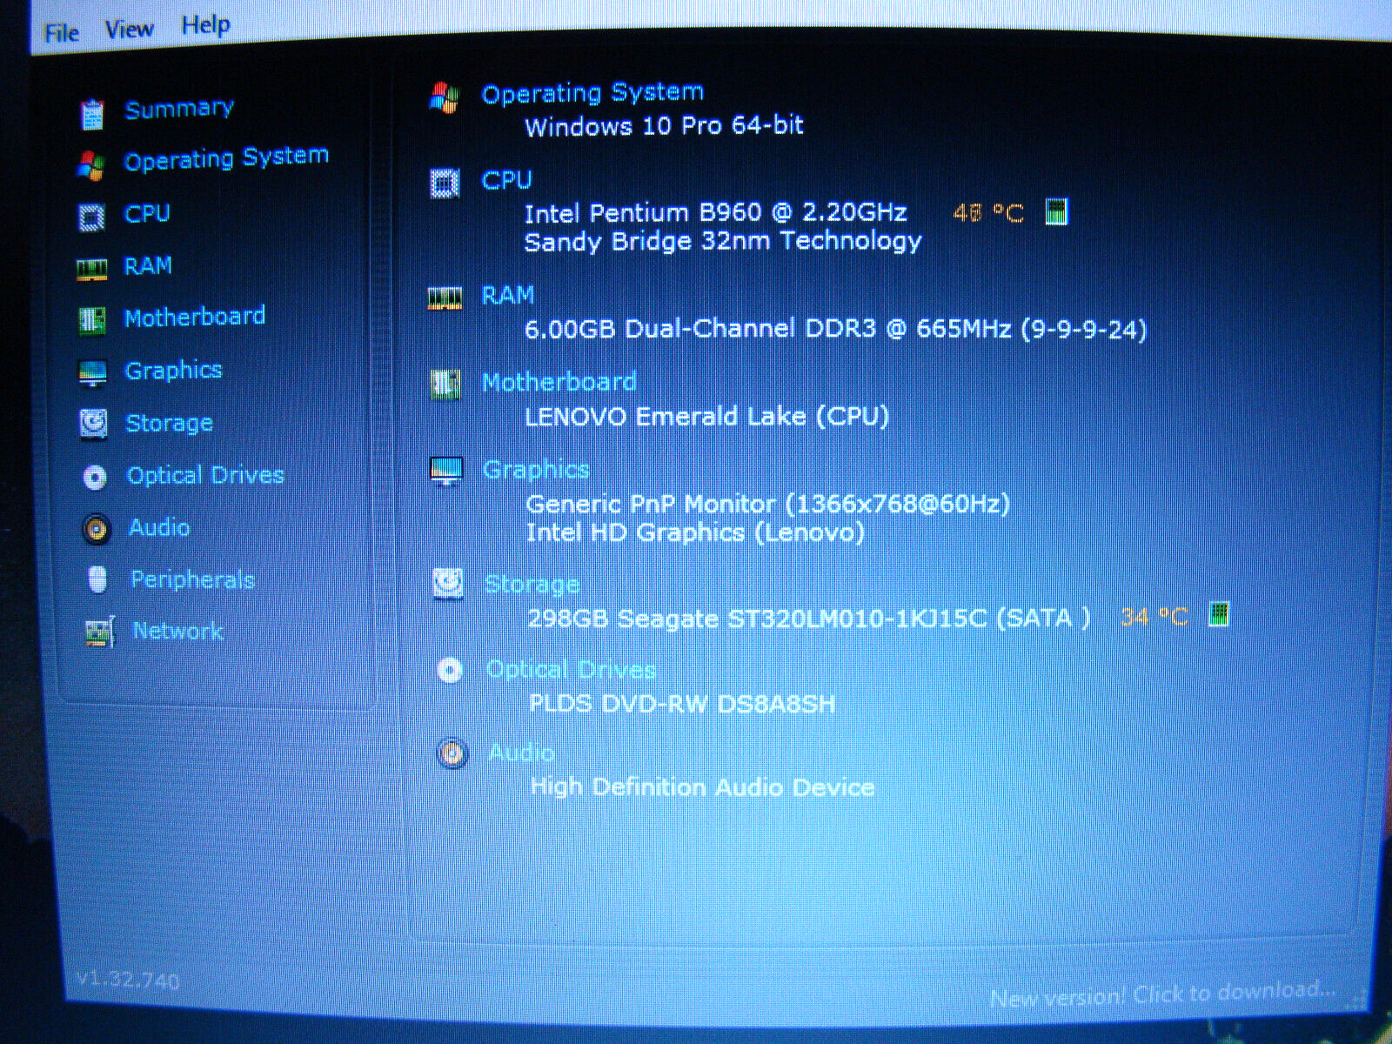Click the RAM heading link in summary
1392x1044 pixels.
point(508,296)
